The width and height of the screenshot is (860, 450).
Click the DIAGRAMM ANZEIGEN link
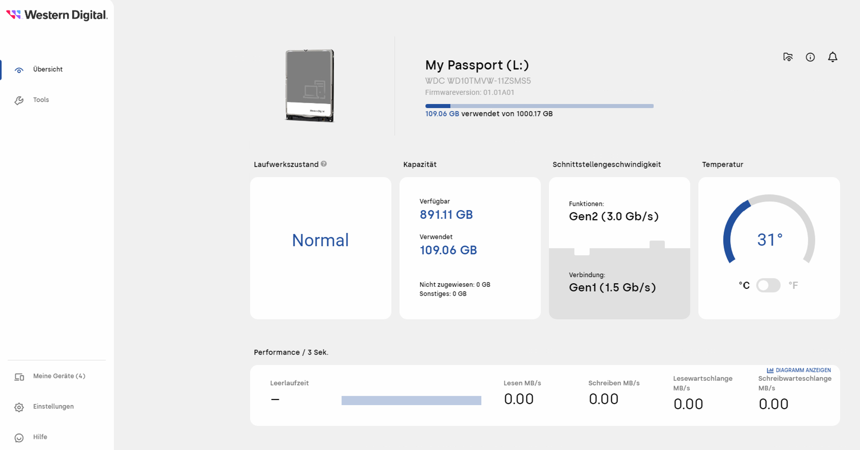tap(803, 370)
